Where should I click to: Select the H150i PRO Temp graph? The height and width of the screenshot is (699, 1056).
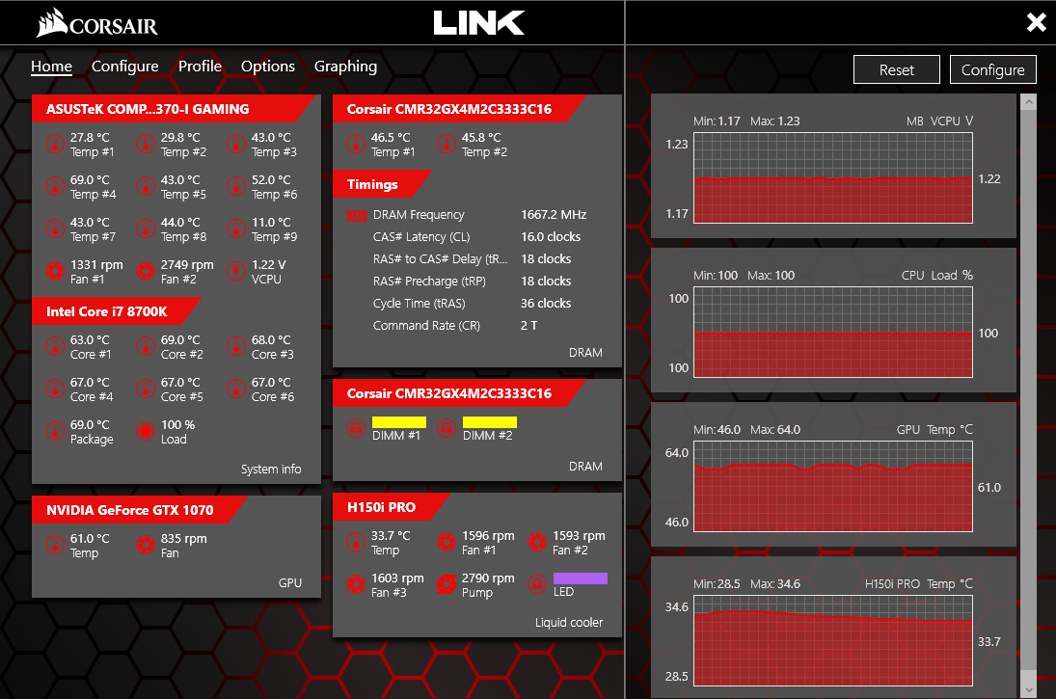[x=833, y=640]
